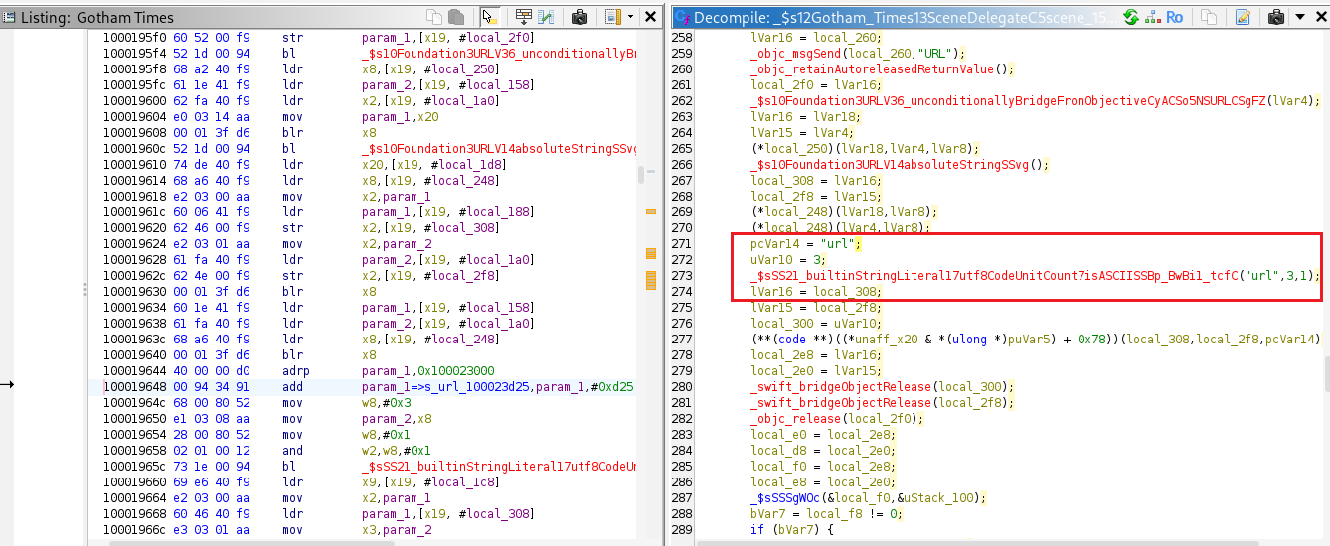
Task: Re-decompile with the green refresh icon
Action: coord(1131,17)
